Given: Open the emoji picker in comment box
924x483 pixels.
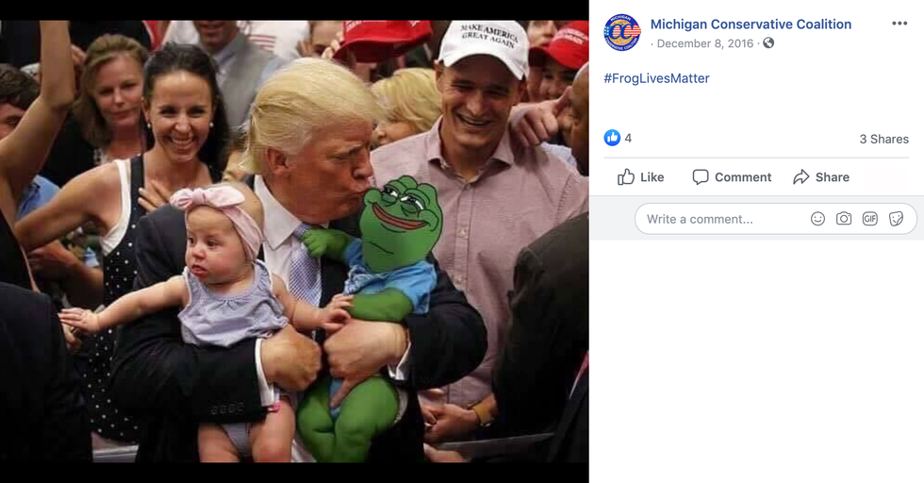Looking at the screenshot, I should (817, 219).
